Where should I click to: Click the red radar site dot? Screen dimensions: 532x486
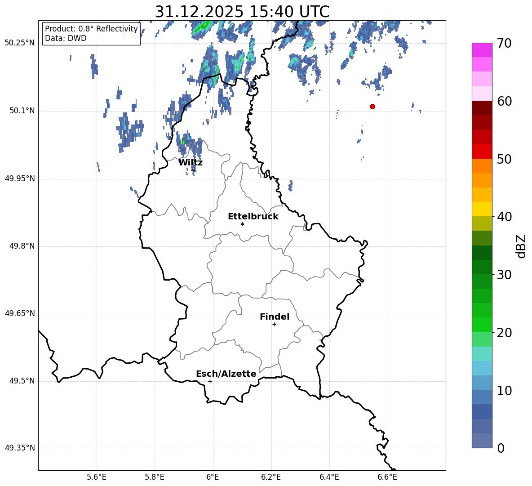pyautogui.click(x=372, y=107)
